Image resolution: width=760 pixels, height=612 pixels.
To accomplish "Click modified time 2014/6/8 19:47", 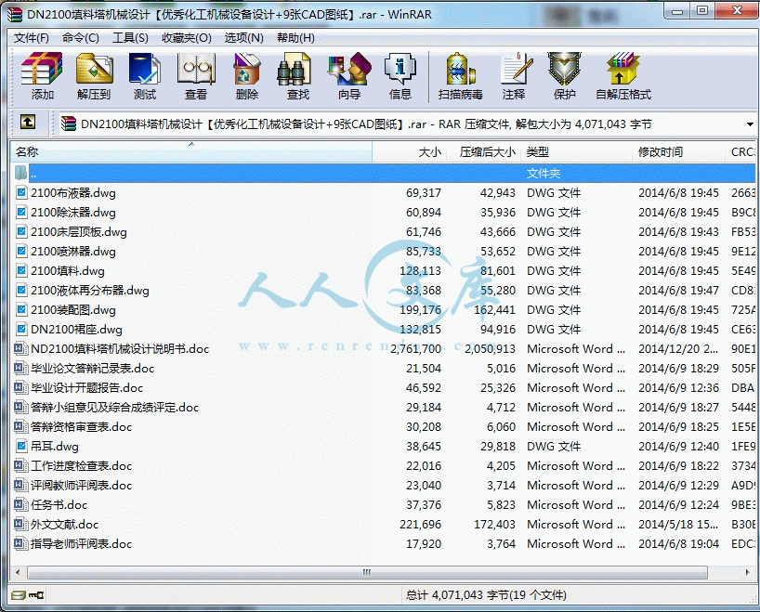I will point(678,291).
